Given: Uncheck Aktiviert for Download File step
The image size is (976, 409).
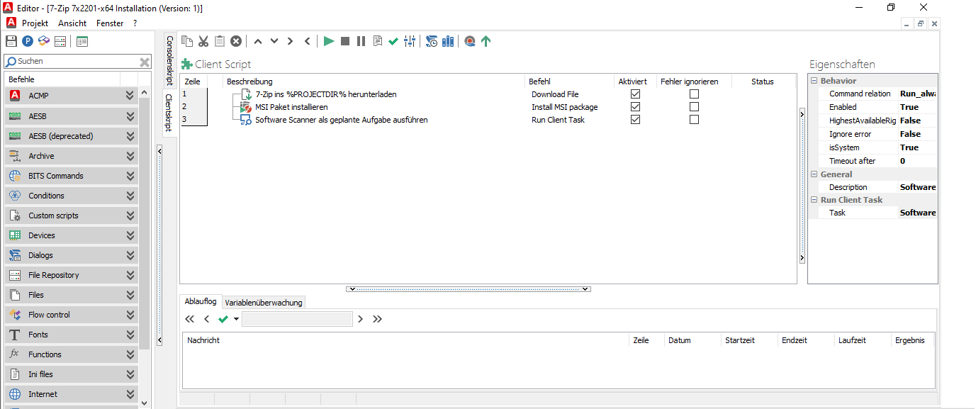Looking at the screenshot, I should [634, 93].
